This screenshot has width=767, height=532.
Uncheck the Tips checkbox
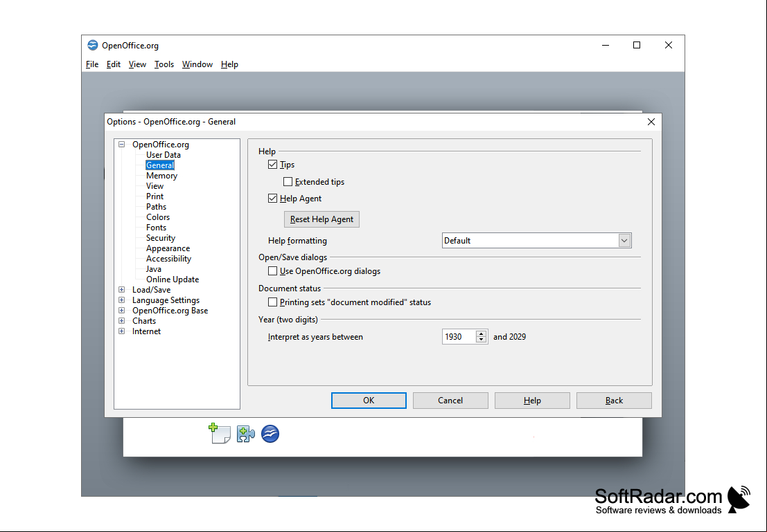[272, 165]
